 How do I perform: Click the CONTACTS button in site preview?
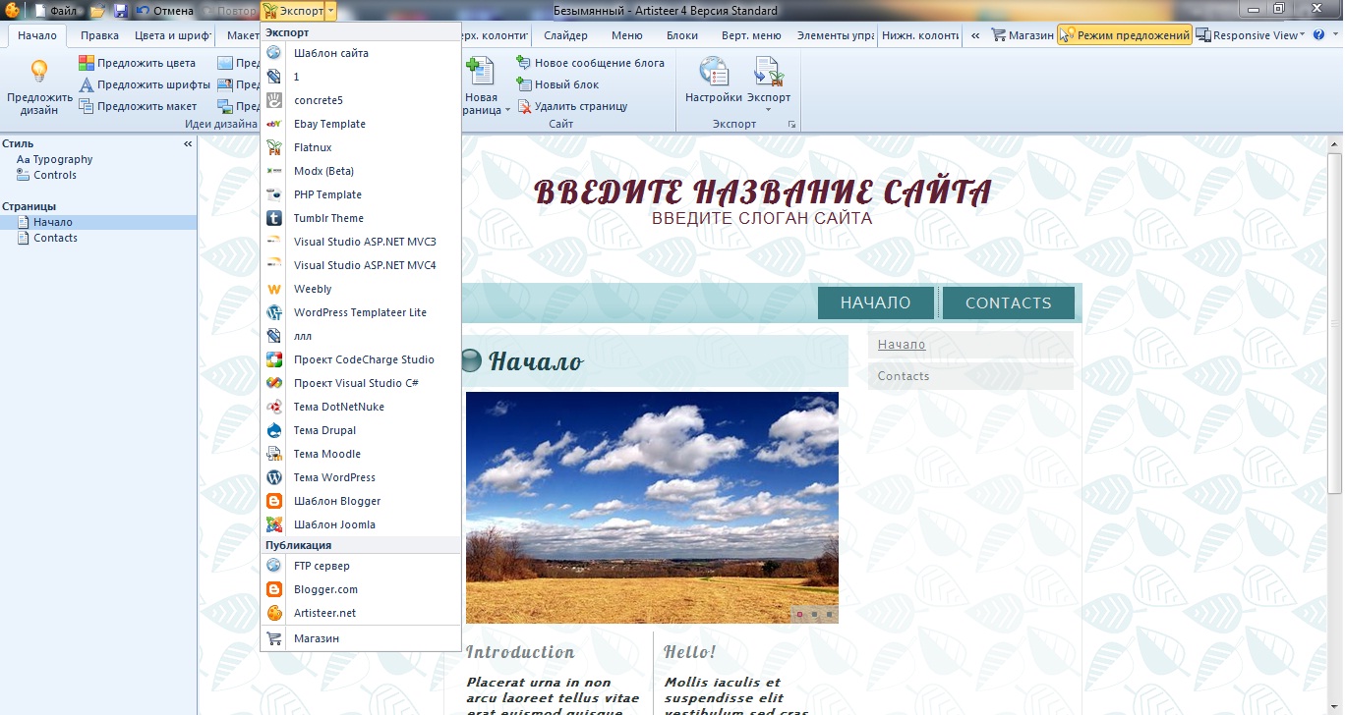(1008, 302)
